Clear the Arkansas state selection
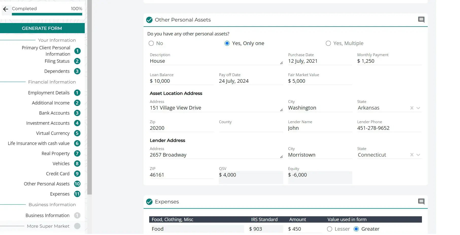This screenshot has height=235, width=460. pyautogui.click(x=412, y=108)
